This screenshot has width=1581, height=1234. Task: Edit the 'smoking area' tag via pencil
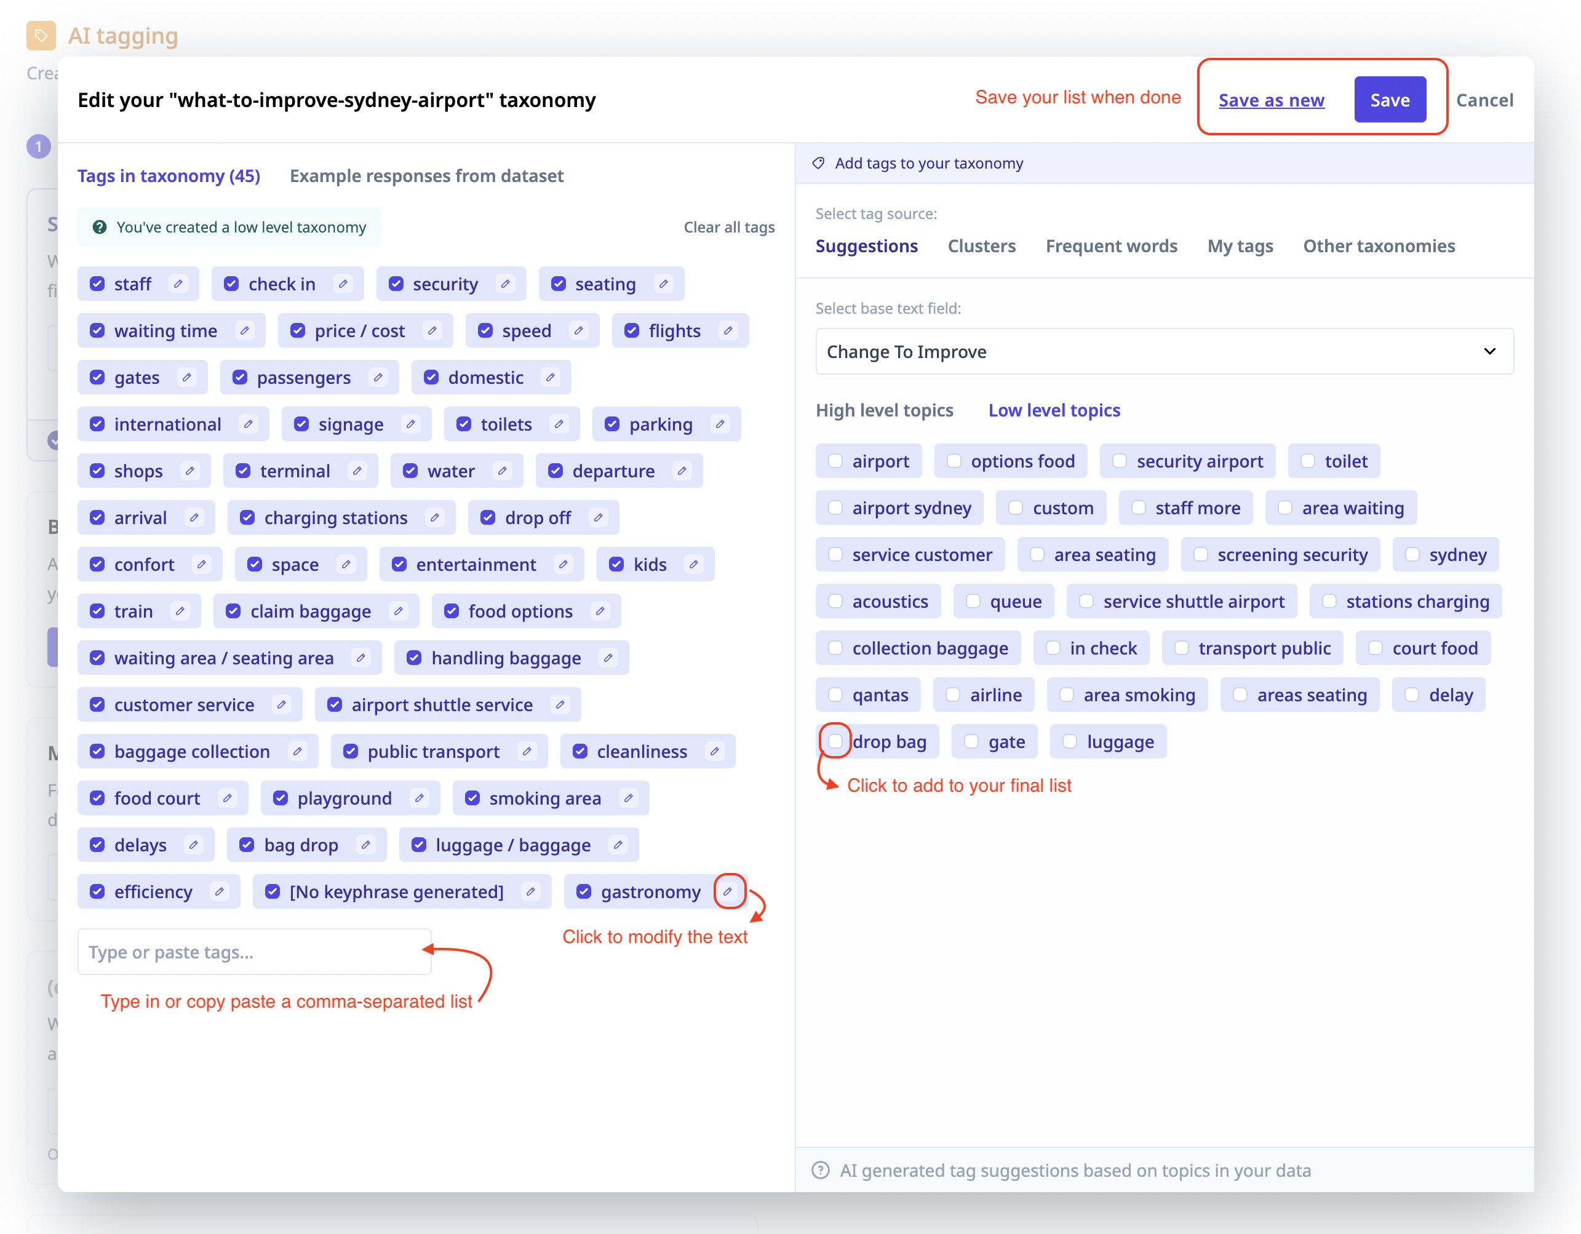[x=628, y=798]
